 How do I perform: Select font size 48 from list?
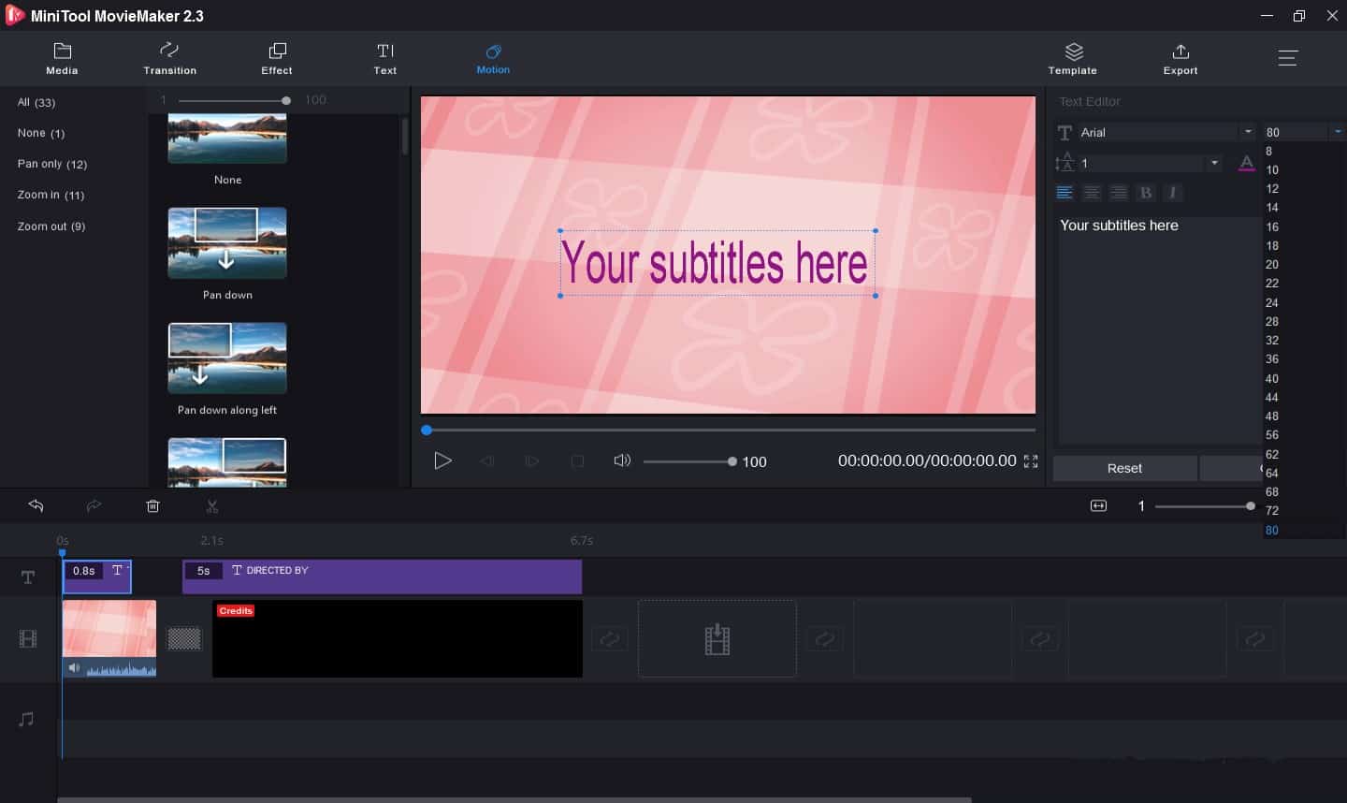(1272, 416)
